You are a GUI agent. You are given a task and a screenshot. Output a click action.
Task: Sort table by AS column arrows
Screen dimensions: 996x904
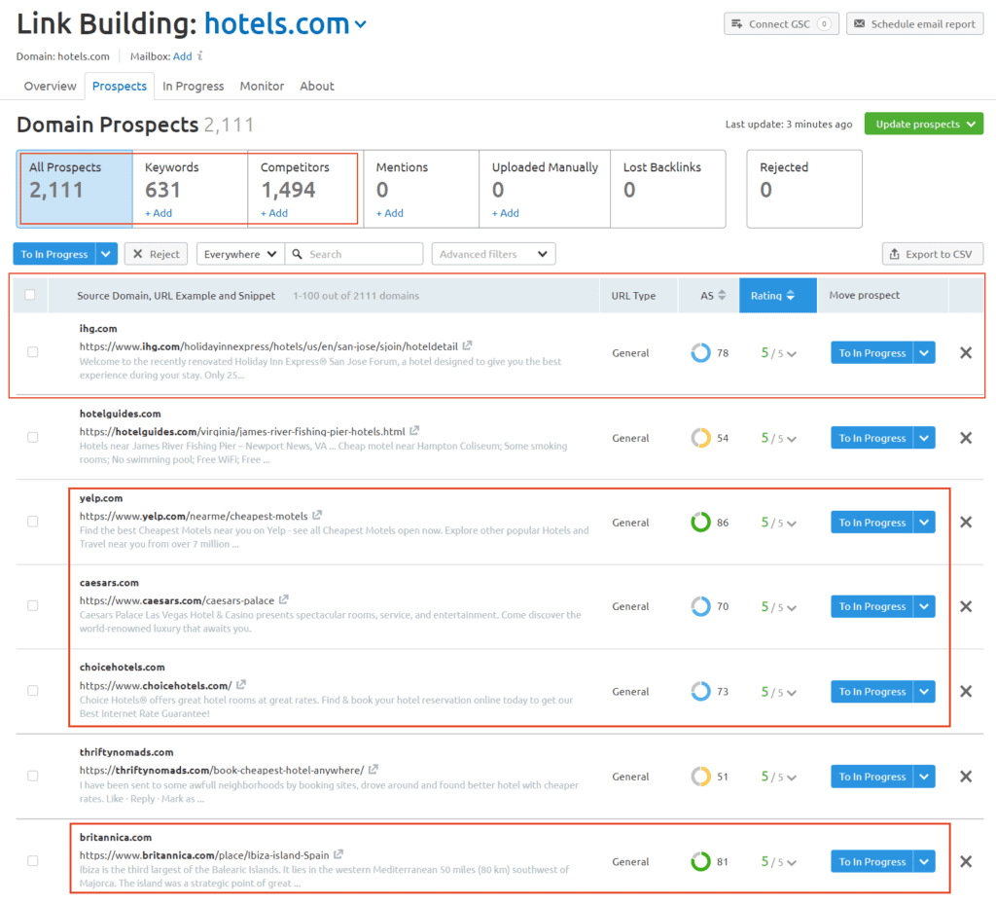point(722,296)
